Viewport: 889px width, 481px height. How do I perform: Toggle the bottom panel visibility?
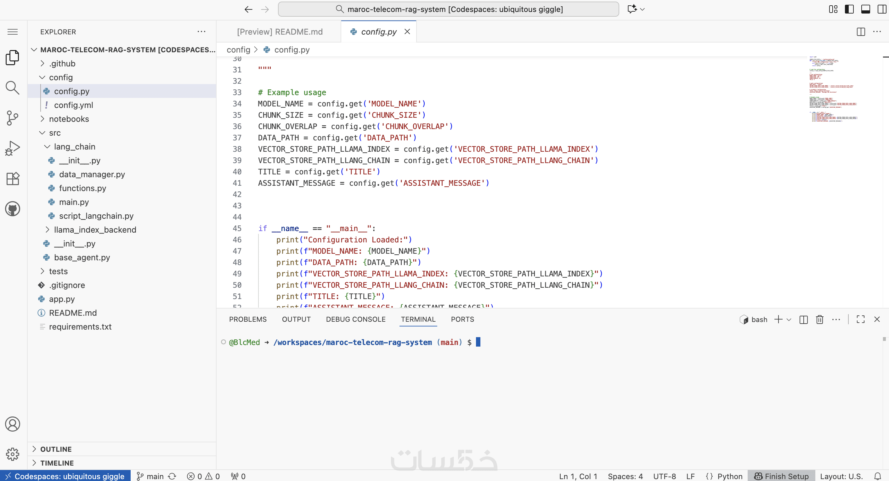pos(865,9)
